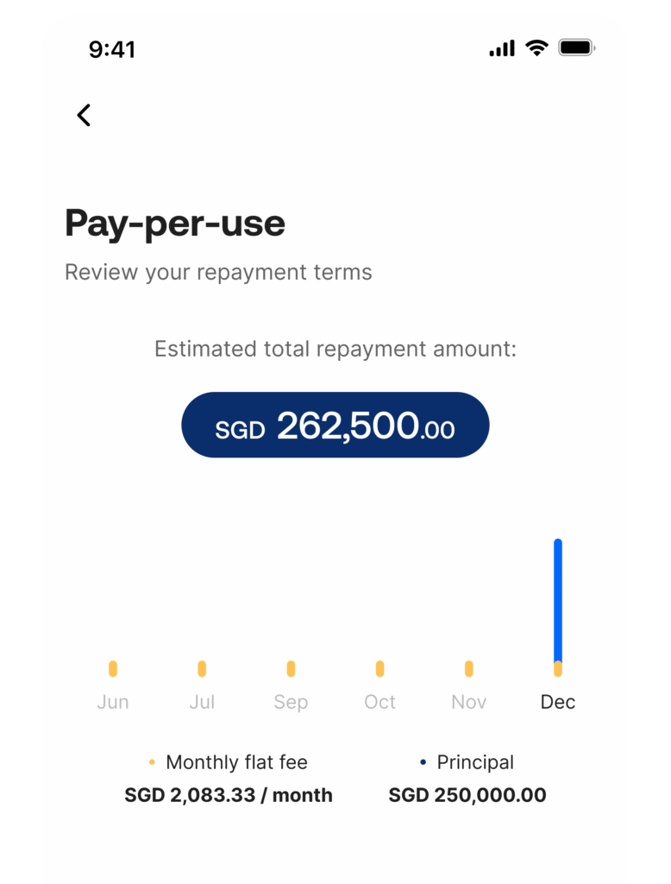Select the Jun month label
Screen dimensions: 671x884
coord(113,702)
